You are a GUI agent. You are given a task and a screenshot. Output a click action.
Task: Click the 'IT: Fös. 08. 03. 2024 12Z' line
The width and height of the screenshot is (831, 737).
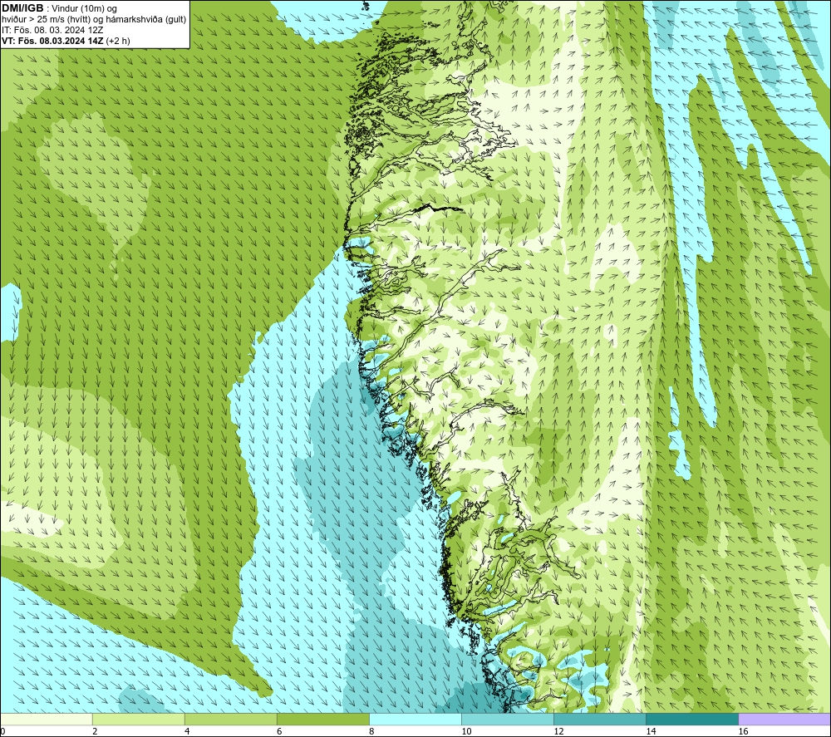tap(52, 30)
